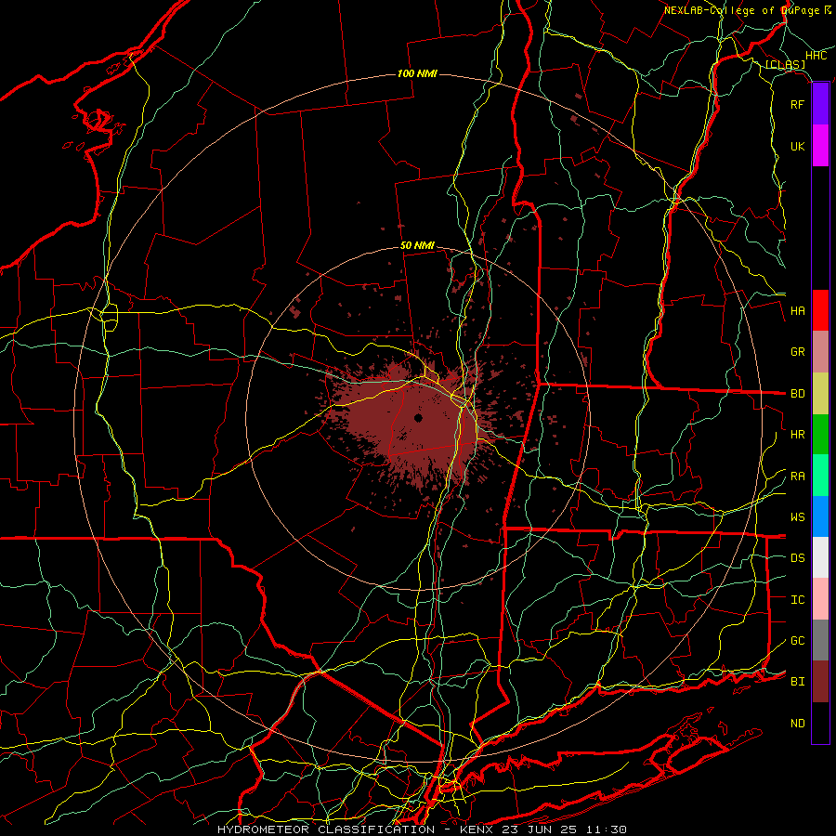
Task: Click the DS legend label text
Action: (x=797, y=558)
